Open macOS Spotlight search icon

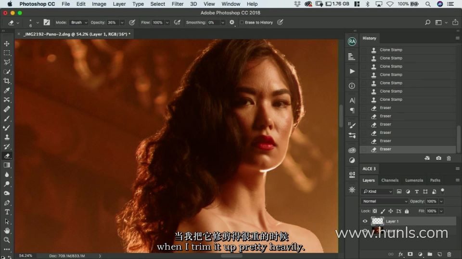(x=428, y=4)
